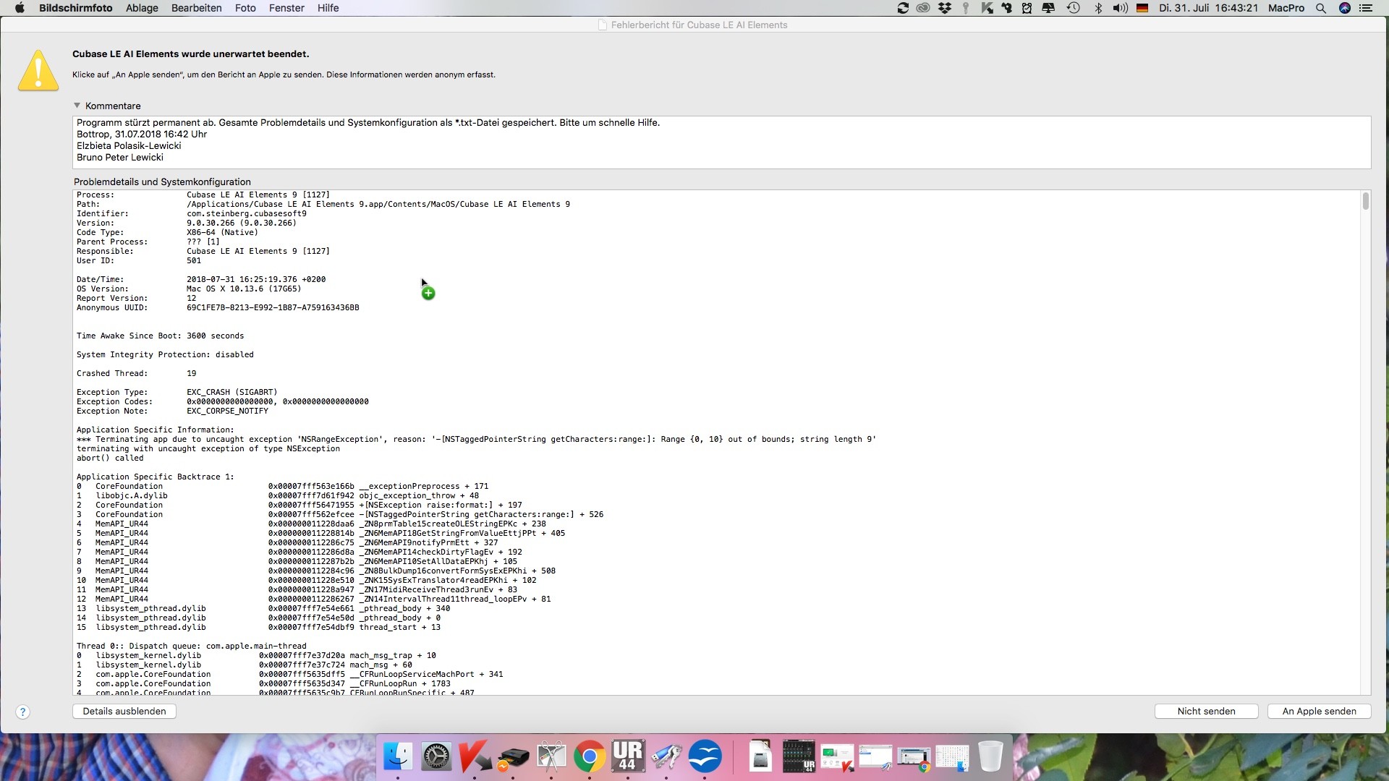Open Kaspersky menu bar icon
1389x781 pixels.
[987, 8]
